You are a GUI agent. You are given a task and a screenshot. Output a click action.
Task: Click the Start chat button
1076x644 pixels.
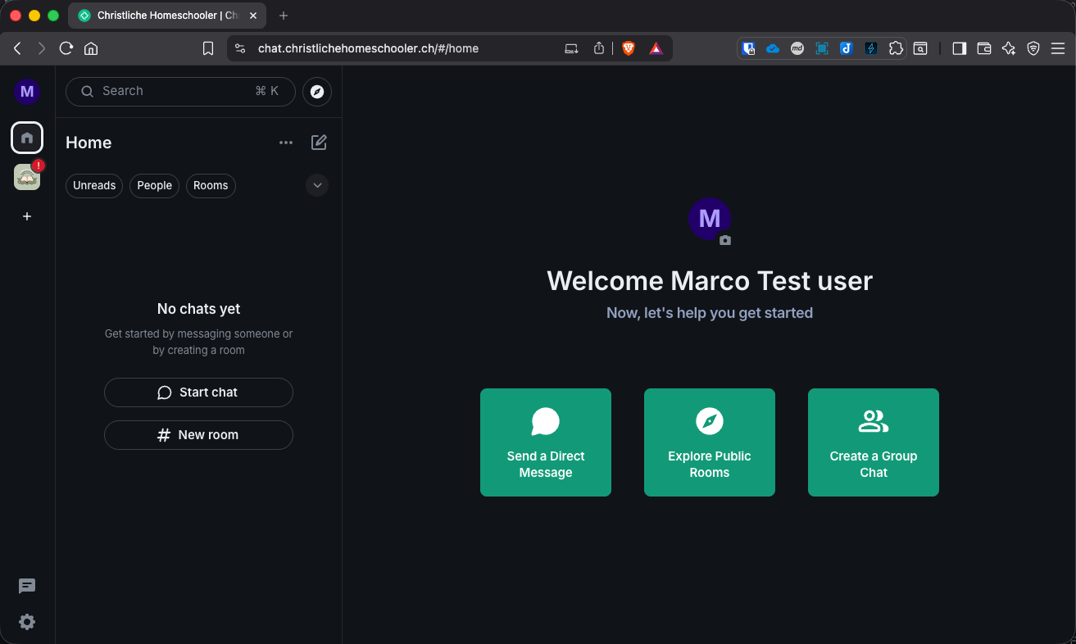coord(198,392)
